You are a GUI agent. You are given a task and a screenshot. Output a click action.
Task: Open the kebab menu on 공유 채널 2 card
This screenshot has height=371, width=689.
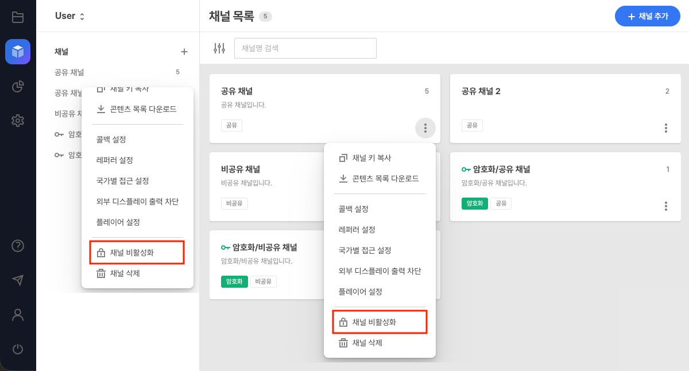coord(665,128)
